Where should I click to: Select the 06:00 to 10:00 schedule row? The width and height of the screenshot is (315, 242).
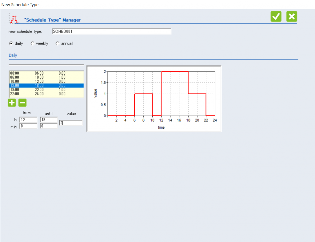pos(46,77)
